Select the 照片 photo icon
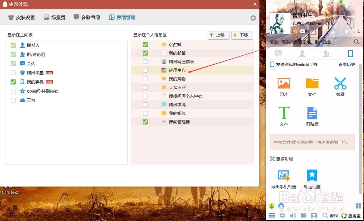Viewport: 364px width, 221px height. [x=284, y=83]
